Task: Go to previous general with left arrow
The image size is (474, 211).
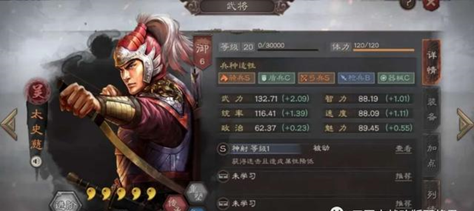Action: pos(9,124)
